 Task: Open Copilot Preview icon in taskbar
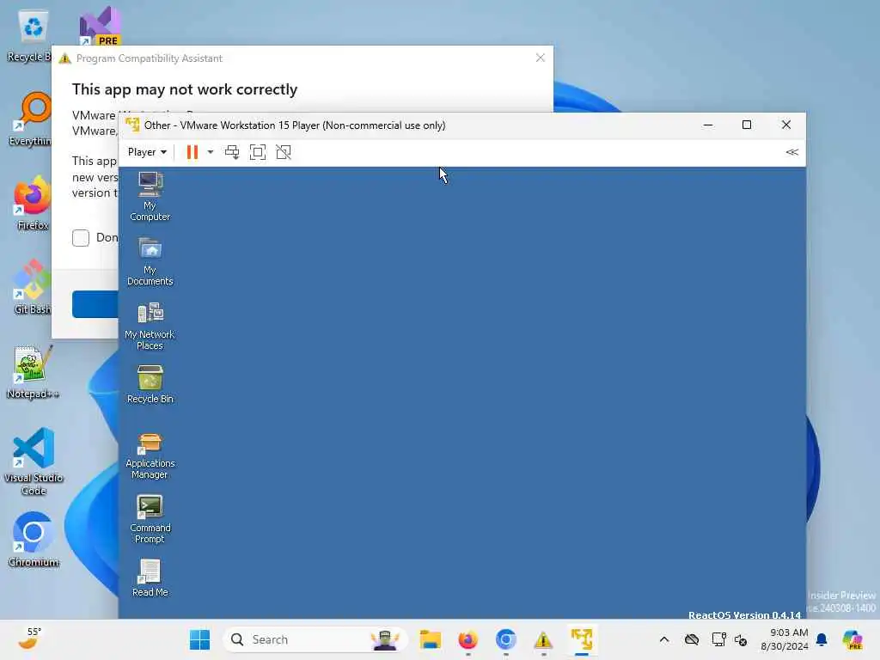pyautogui.click(x=852, y=639)
